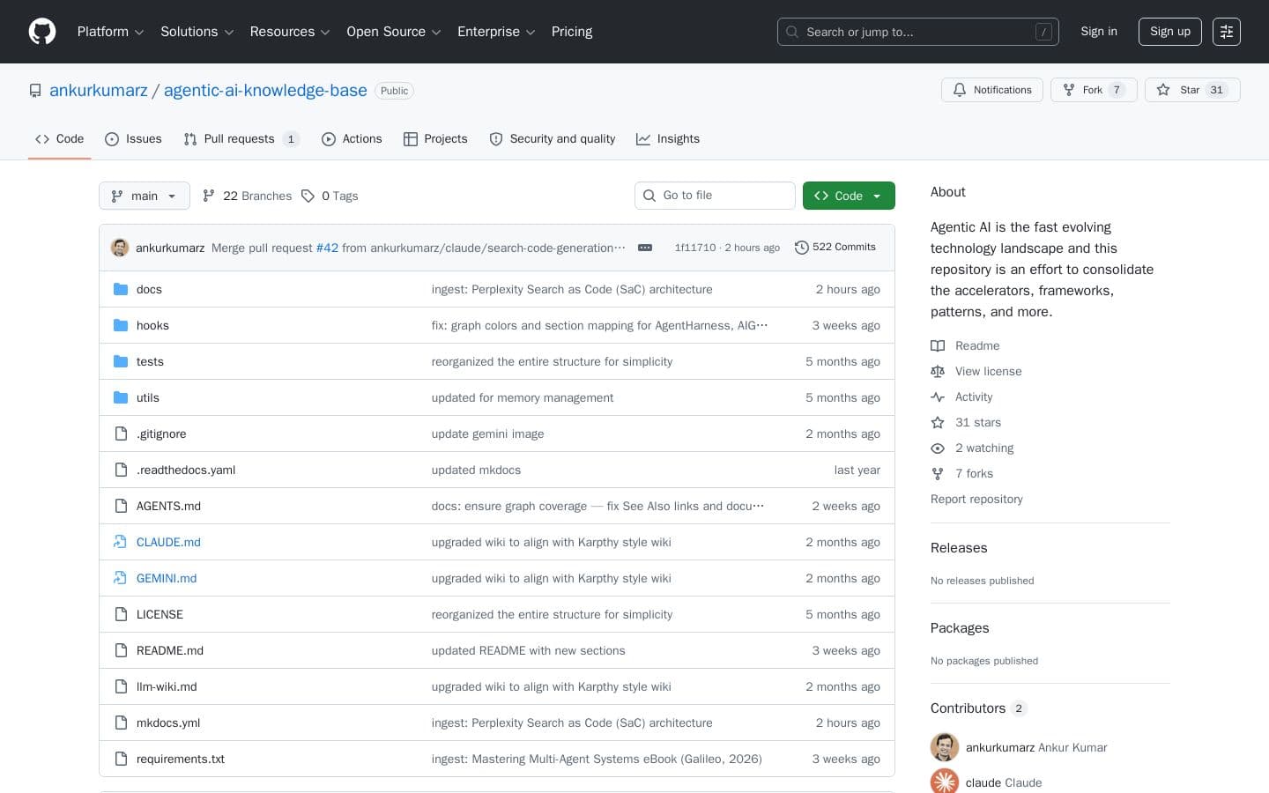Open the docs folder icon

[x=121, y=289]
